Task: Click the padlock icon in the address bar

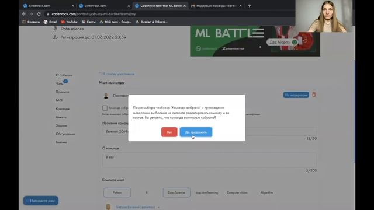Action: [48, 14]
